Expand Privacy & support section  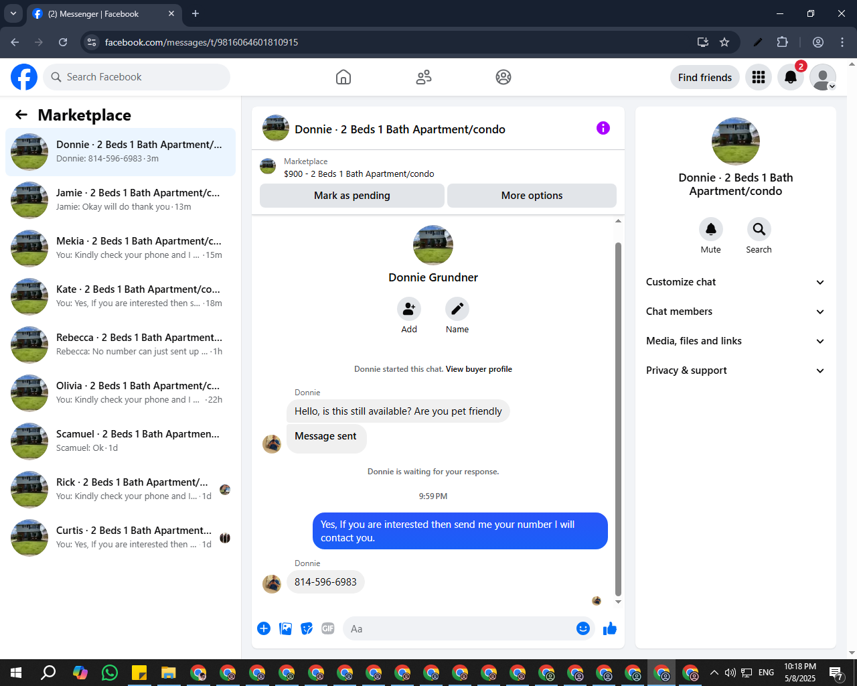tap(735, 370)
